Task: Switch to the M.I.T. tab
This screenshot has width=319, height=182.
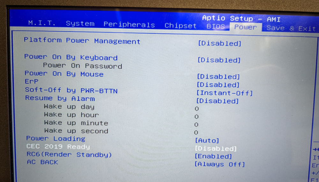Action: [42, 23]
